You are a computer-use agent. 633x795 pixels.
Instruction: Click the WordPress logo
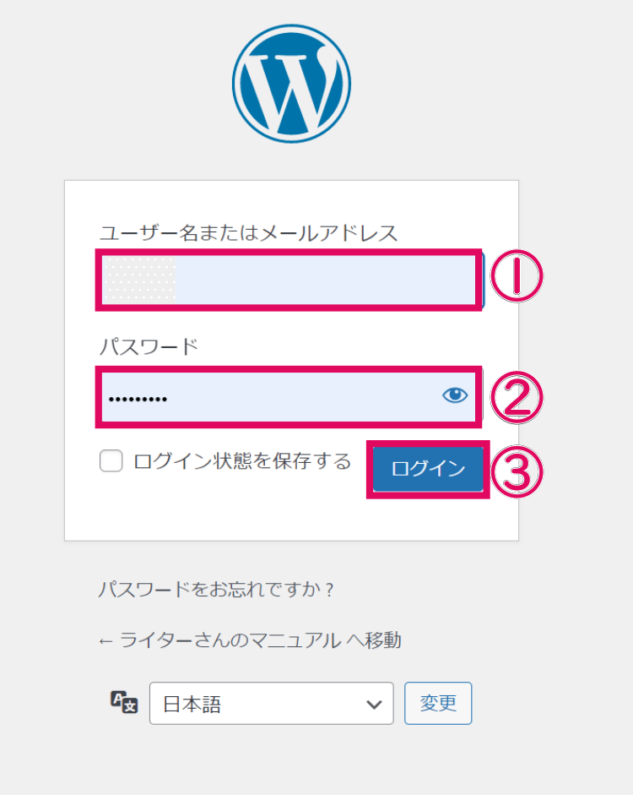click(x=291, y=83)
